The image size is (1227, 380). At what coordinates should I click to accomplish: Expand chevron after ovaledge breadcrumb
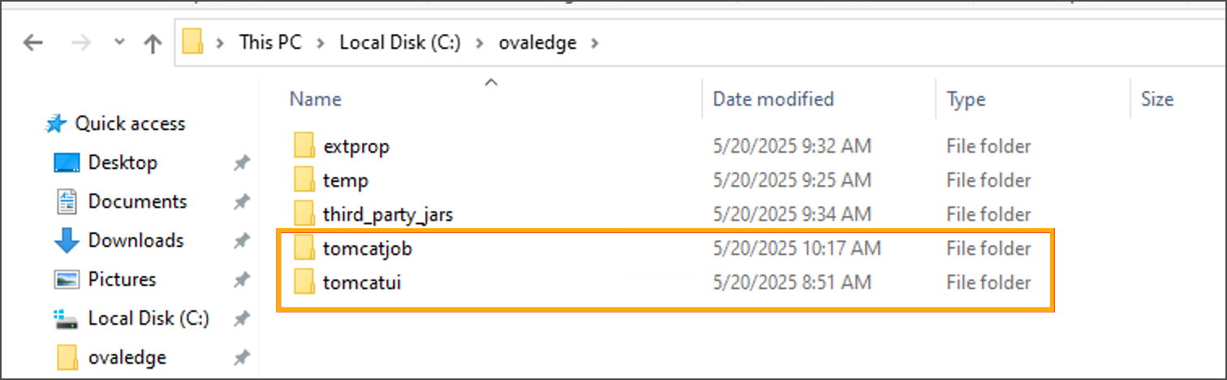pyautogui.click(x=596, y=43)
